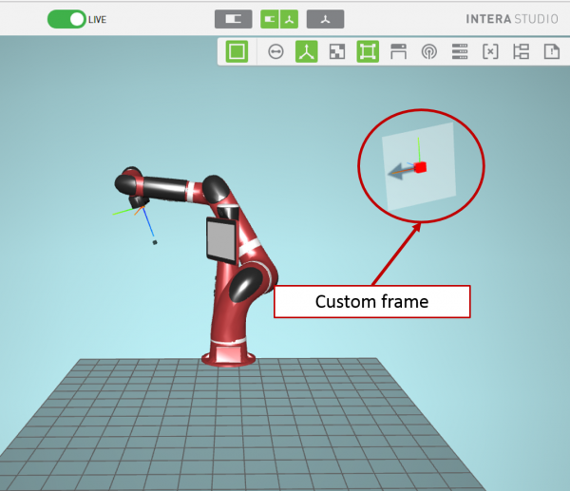570x491 pixels.
Task: Open the signals broadcast icon
Action: [x=429, y=51]
